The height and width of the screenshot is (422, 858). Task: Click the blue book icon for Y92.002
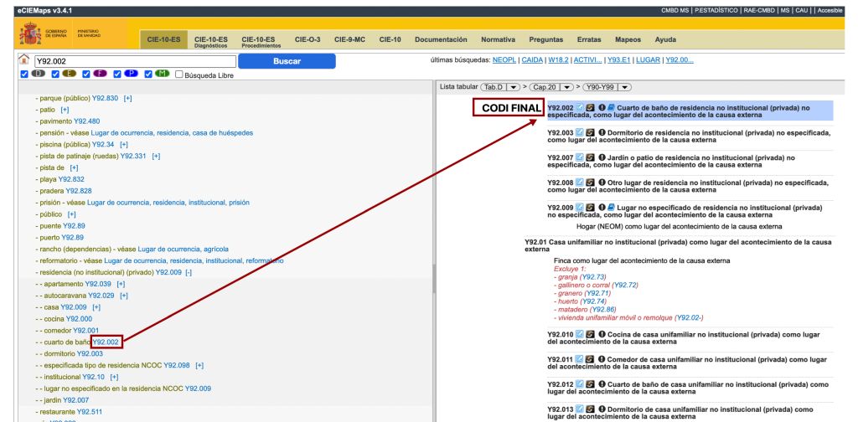click(x=612, y=108)
